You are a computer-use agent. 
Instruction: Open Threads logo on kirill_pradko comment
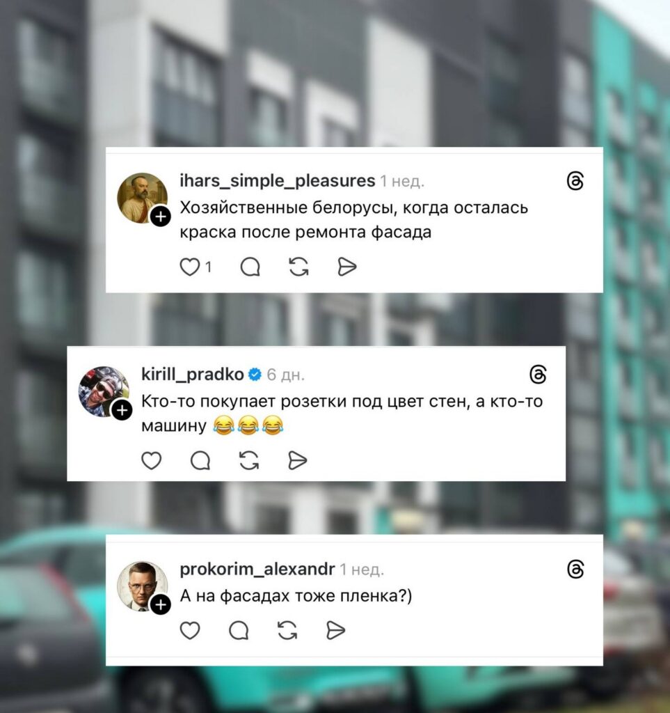(x=538, y=374)
